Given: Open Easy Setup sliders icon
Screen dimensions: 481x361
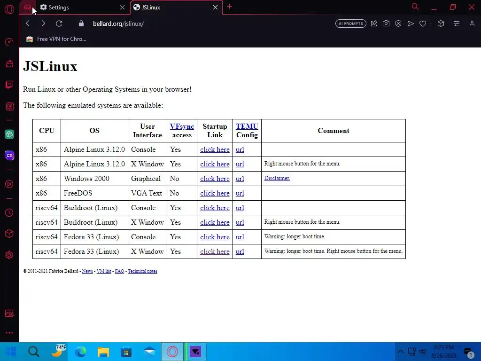Looking at the screenshot, I should [457, 24].
